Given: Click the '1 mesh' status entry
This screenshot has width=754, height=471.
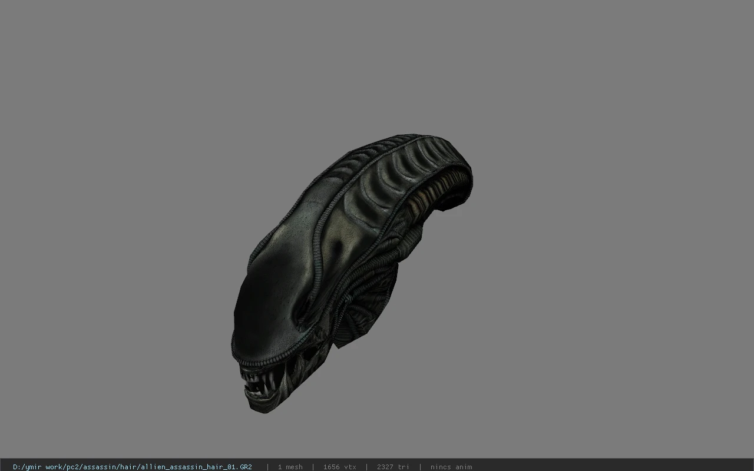Looking at the screenshot, I should (x=290, y=467).
